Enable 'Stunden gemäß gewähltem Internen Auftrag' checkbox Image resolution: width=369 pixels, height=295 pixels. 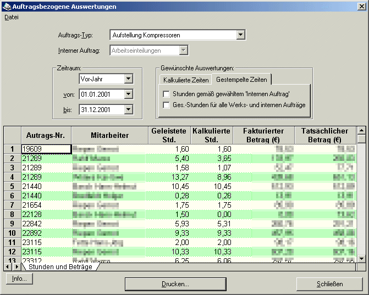tap(167, 94)
